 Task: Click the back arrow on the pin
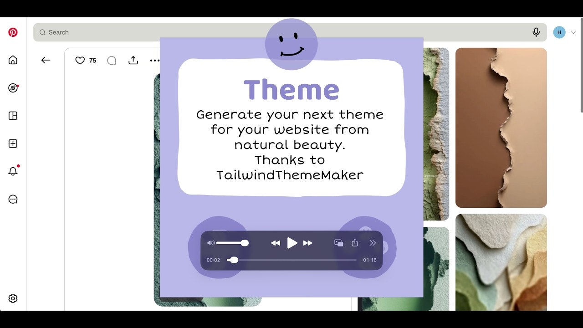46,60
